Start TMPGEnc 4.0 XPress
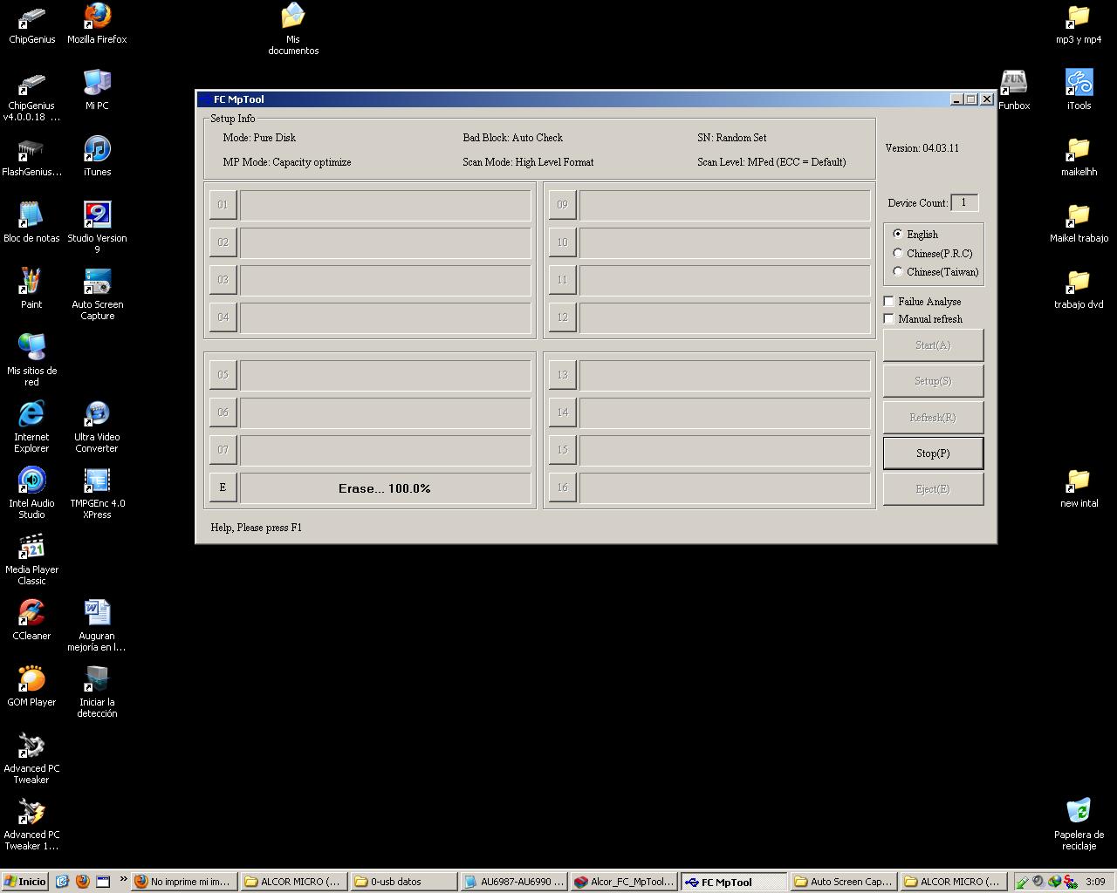Screen dimensions: 1117x893 96,480
